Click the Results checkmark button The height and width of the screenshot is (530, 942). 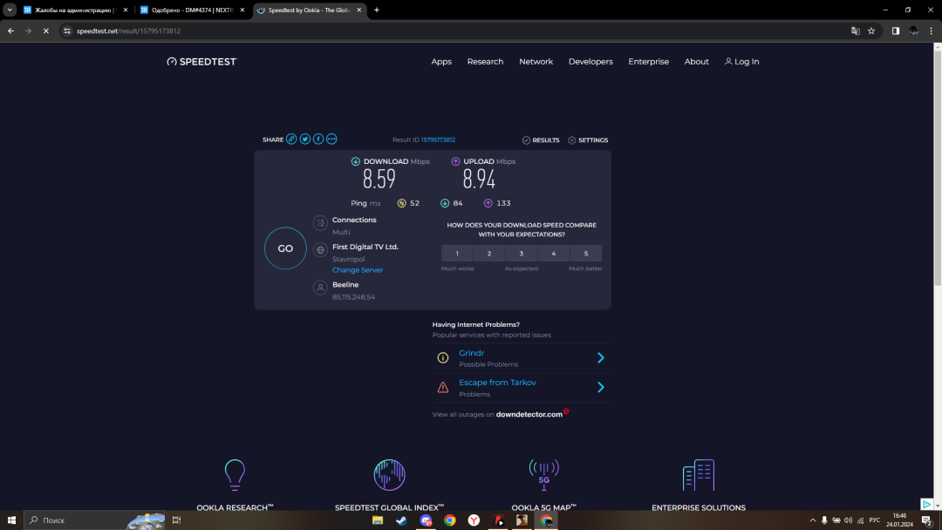pos(541,139)
